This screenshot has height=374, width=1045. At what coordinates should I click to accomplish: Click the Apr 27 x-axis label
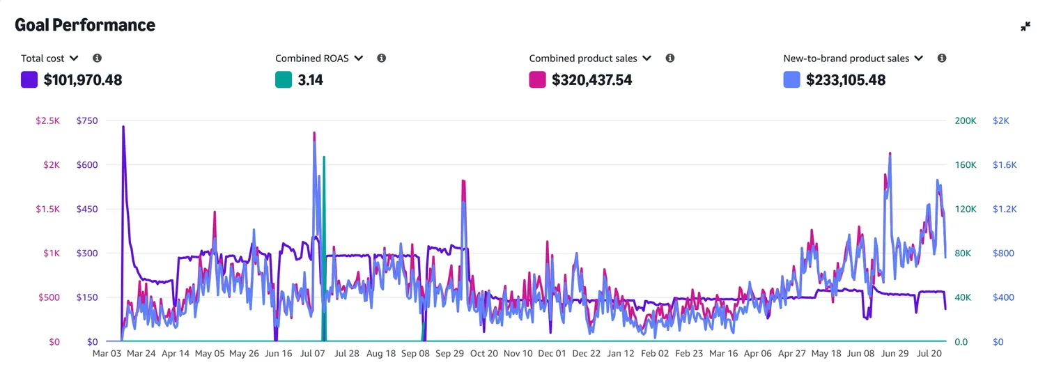click(x=791, y=354)
